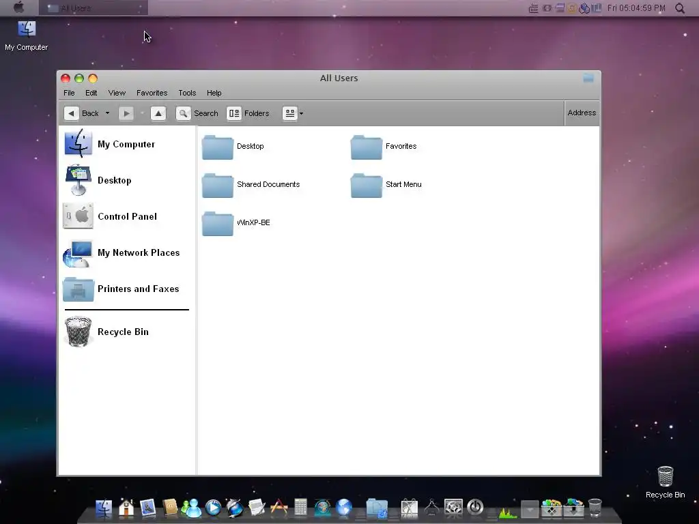The width and height of the screenshot is (699, 524).
Task: Toggle the Folders pane button
Action: coord(248,113)
